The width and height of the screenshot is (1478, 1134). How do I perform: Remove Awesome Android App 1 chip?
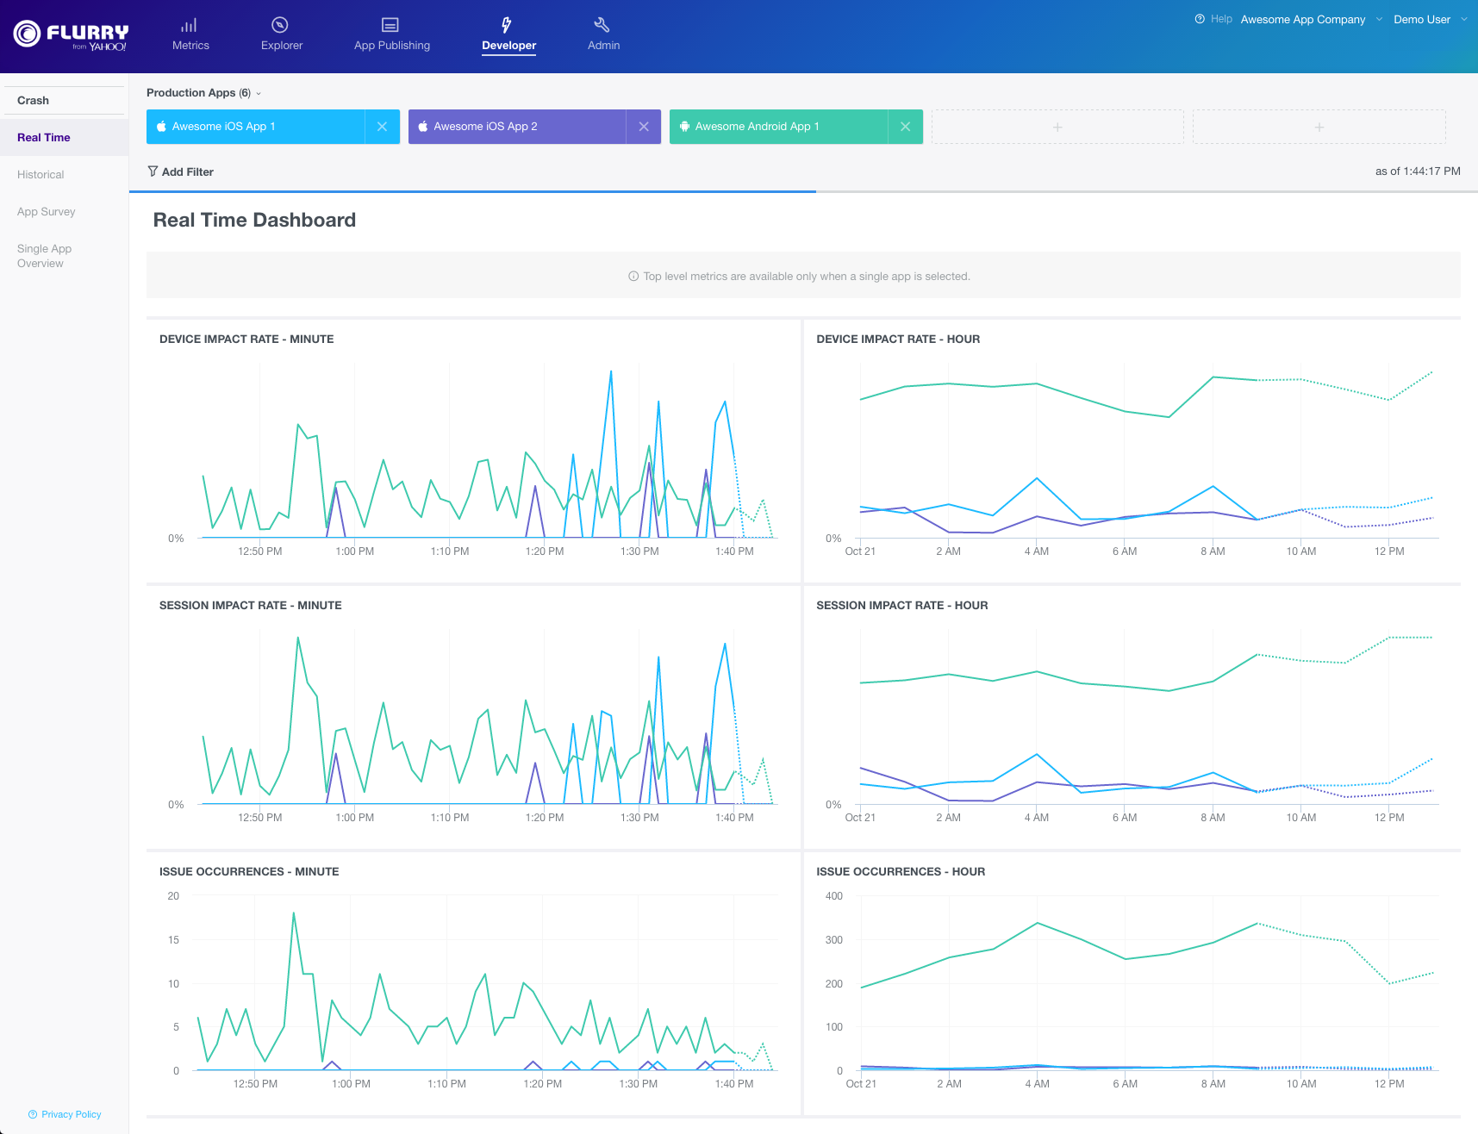(x=905, y=127)
